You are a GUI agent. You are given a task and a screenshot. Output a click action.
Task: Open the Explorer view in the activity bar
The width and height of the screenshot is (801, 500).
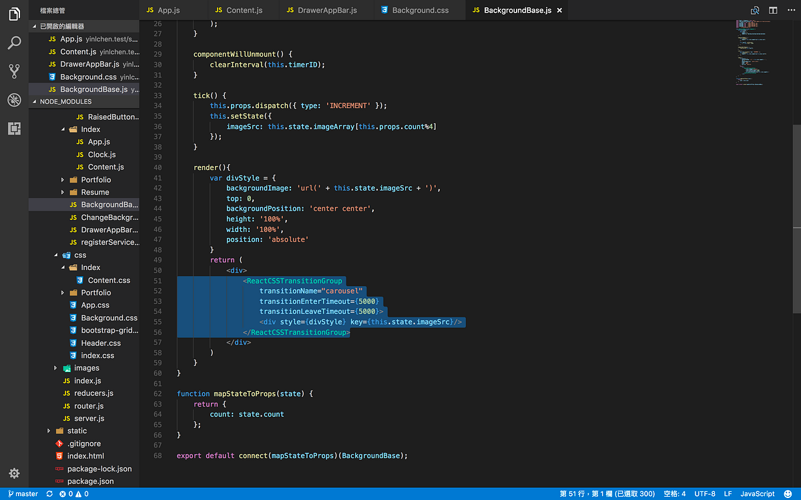(14, 13)
